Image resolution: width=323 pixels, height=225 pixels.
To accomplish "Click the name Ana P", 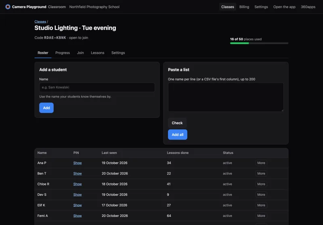I will click(42, 163).
